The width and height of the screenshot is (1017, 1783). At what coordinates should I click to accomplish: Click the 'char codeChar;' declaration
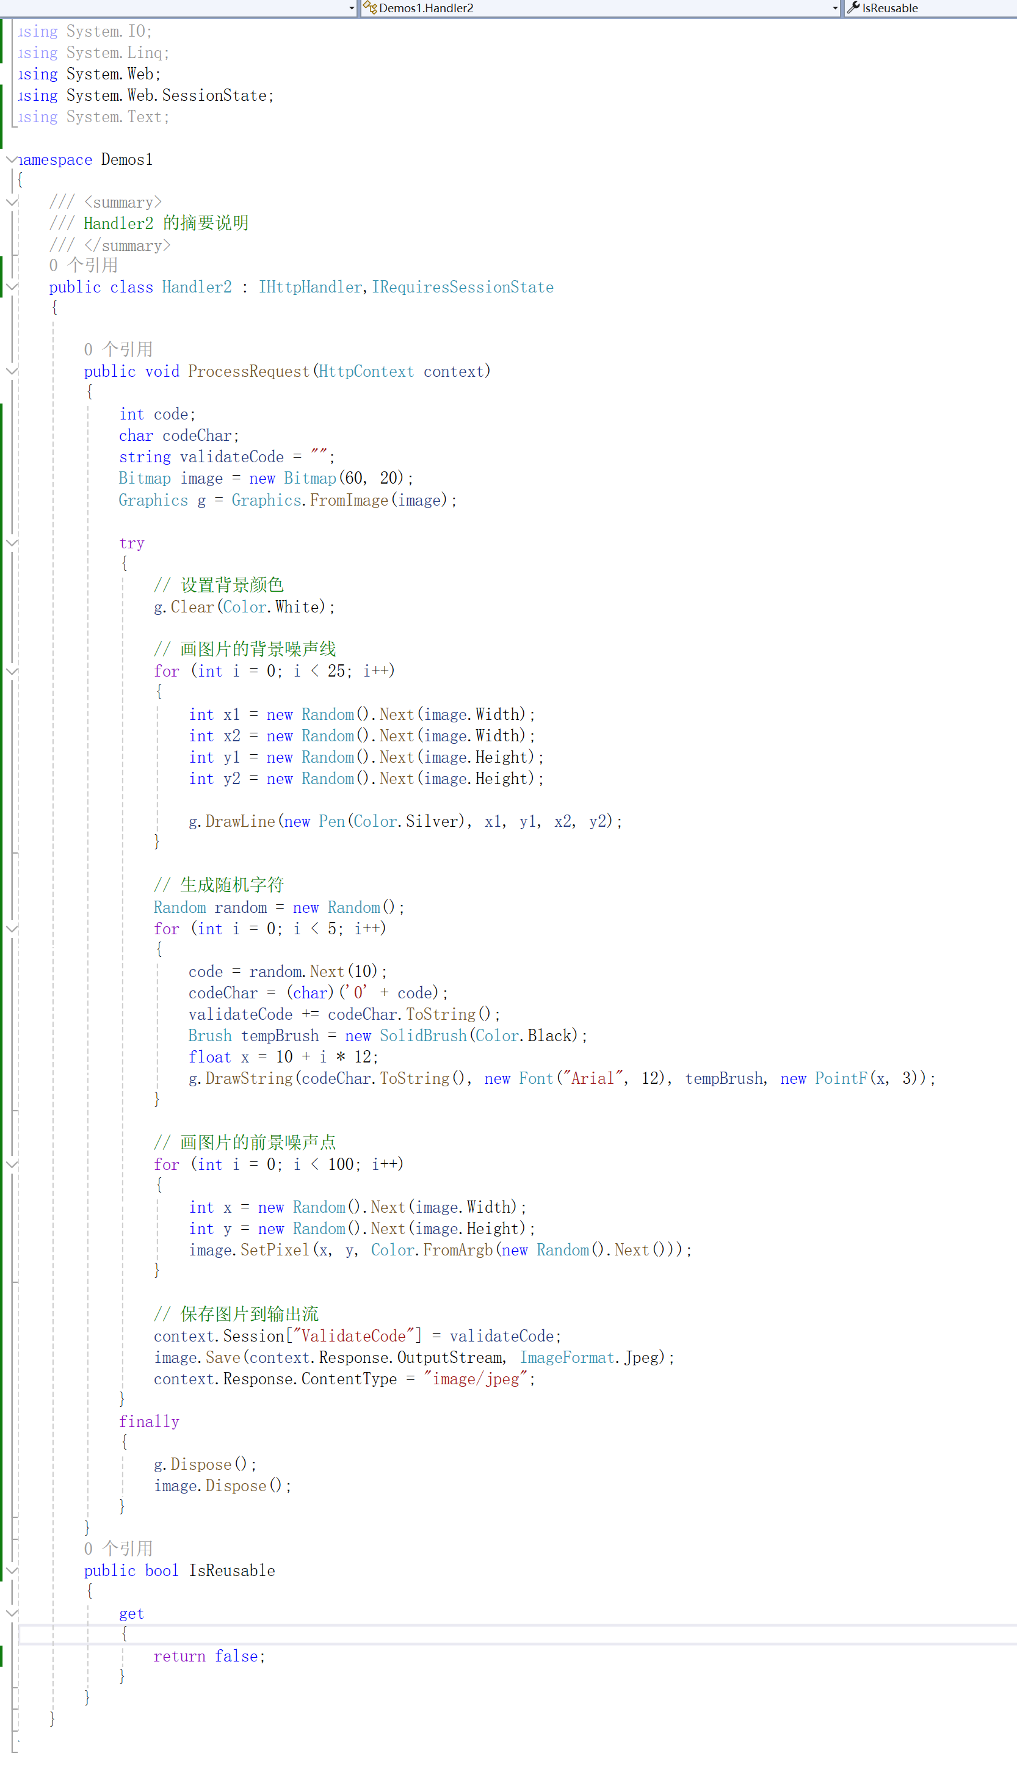(179, 436)
